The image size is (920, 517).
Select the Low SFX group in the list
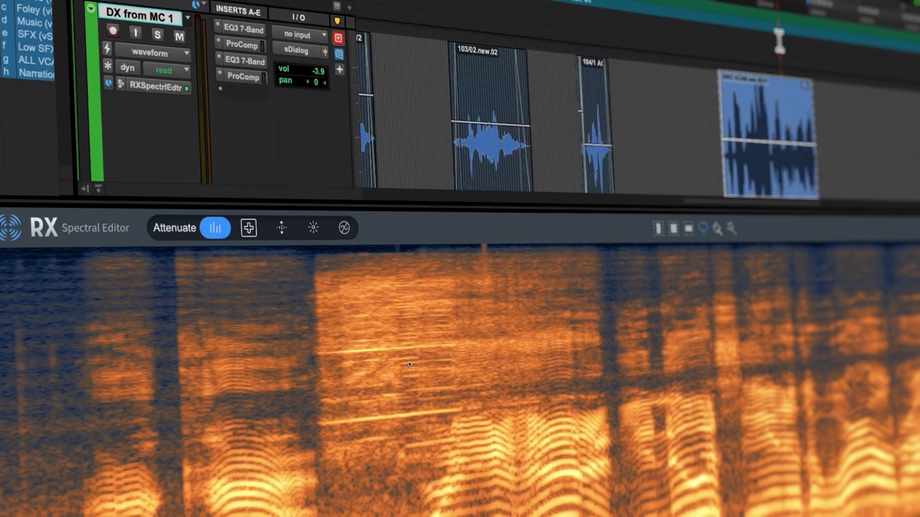[35, 47]
